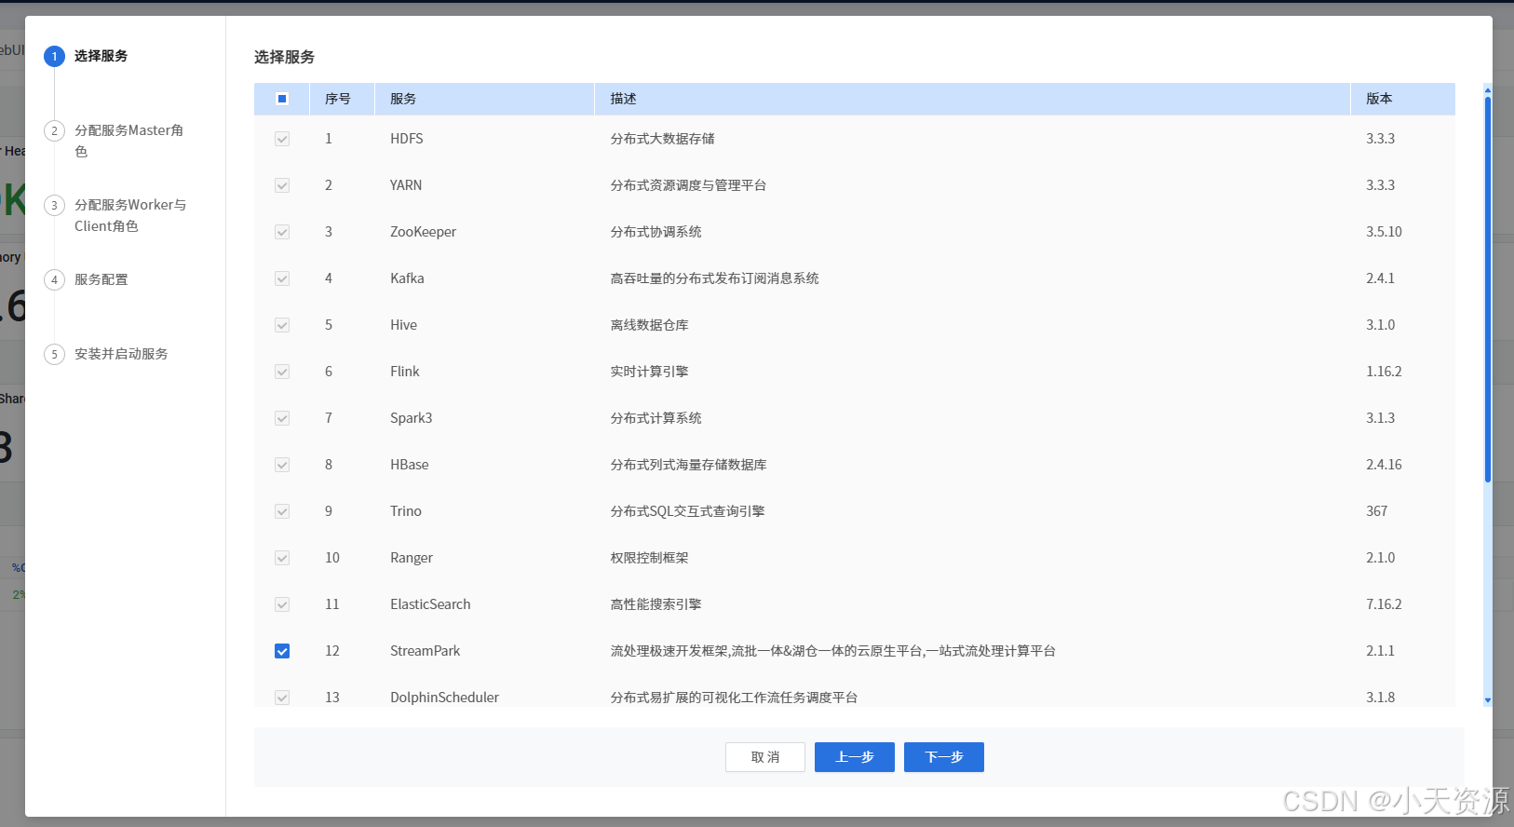This screenshot has height=827, width=1514.
Task: Select the DolphinScheduler service name
Action: [445, 698]
